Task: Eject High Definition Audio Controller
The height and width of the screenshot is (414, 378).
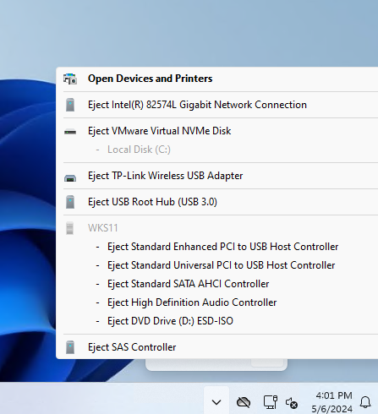Action: coord(192,302)
